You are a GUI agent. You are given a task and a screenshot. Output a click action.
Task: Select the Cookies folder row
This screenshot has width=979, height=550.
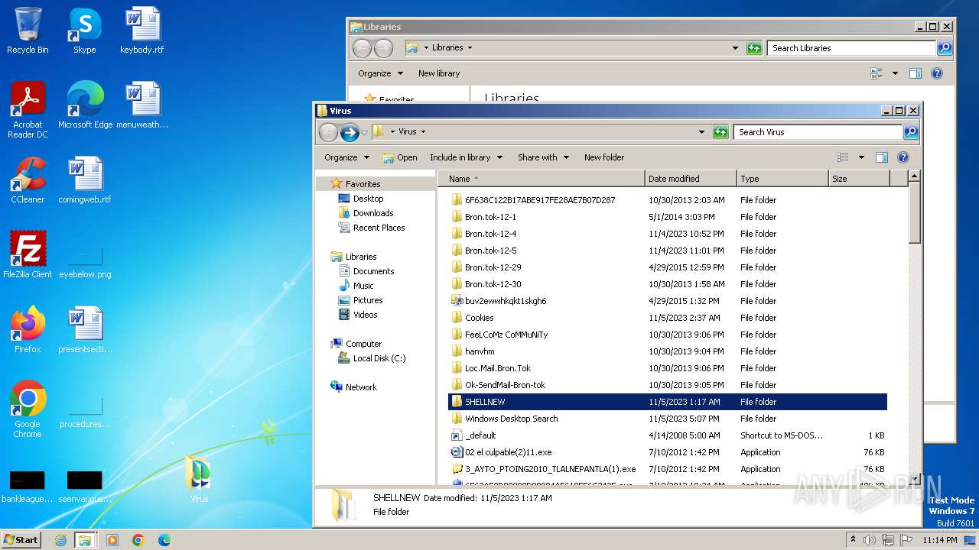point(667,318)
